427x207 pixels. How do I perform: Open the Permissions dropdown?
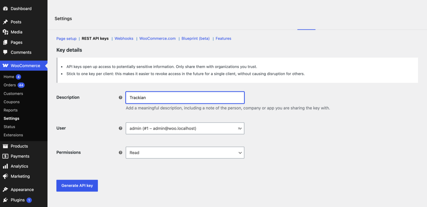(x=185, y=153)
